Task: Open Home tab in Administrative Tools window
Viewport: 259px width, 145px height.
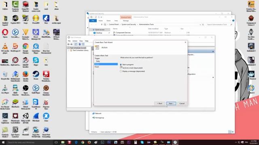Action: point(101,21)
